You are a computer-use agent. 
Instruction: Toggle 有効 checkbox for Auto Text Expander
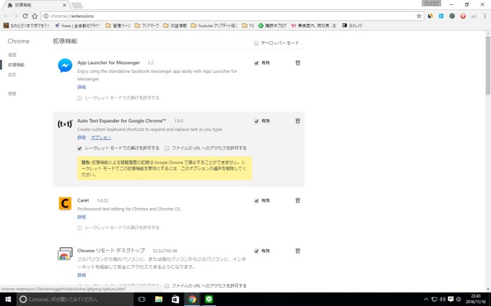[x=257, y=121]
